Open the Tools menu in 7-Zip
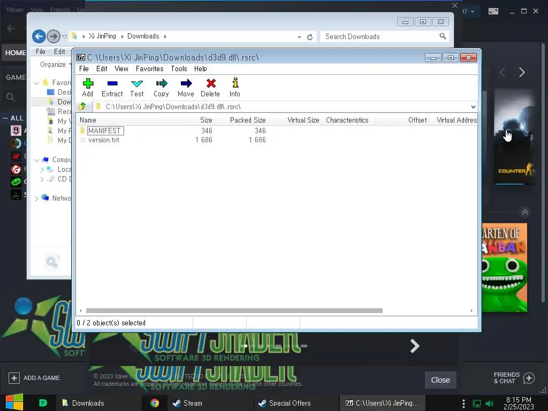 point(179,69)
